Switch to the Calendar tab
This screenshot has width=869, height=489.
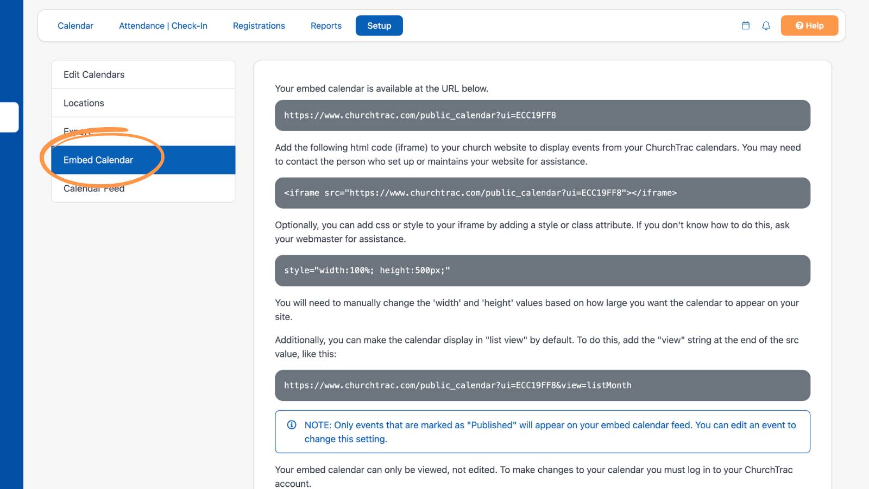[75, 26]
